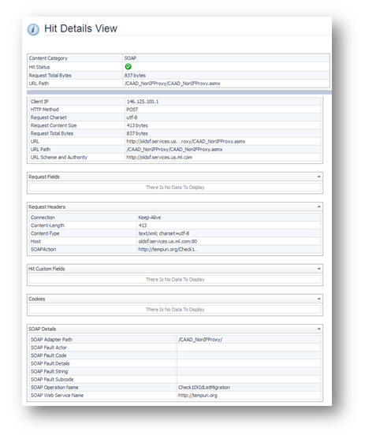Click the Host header value oldsf.services.us.ml.com:80
Screen dimensions: 365x439
pyautogui.click(x=167, y=241)
